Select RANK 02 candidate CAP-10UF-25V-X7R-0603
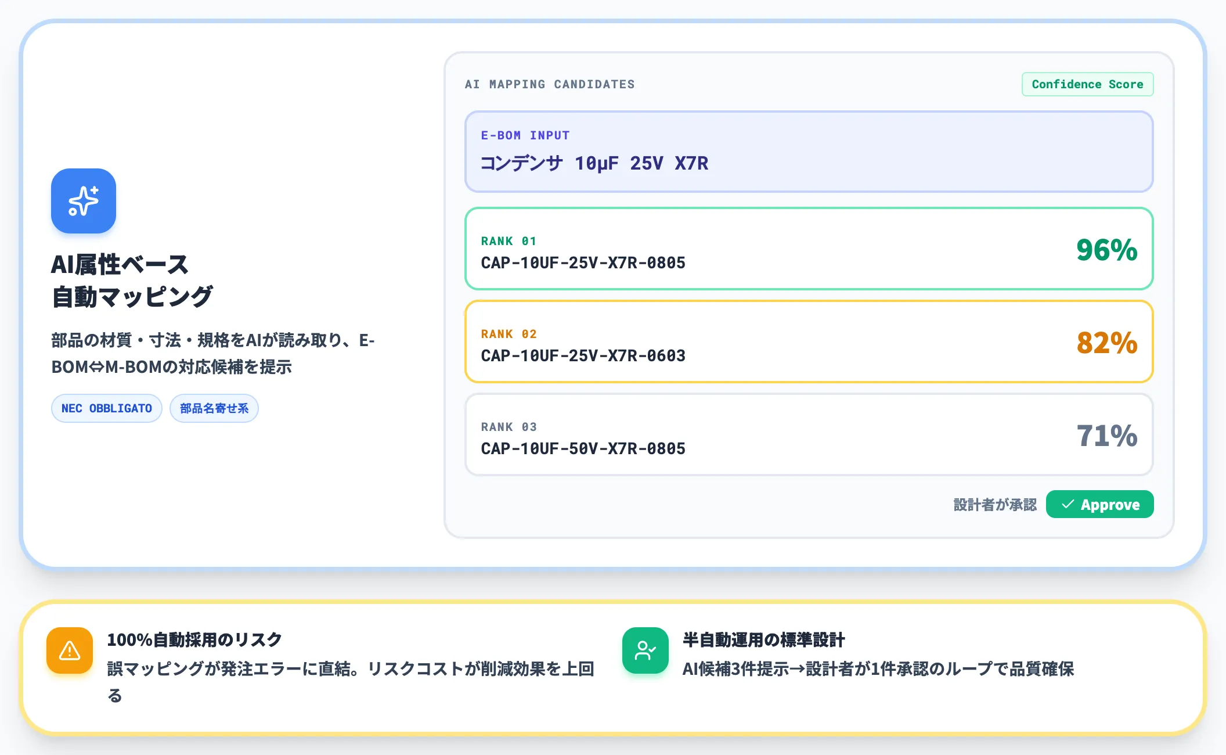 [x=809, y=341]
